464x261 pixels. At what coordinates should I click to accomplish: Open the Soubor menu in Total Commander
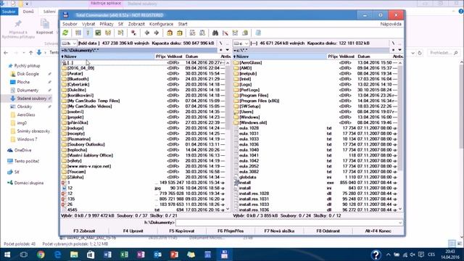[x=70, y=24]
